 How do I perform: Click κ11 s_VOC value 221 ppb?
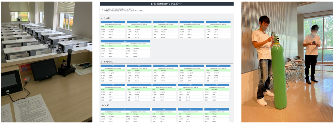coord(111,32)
